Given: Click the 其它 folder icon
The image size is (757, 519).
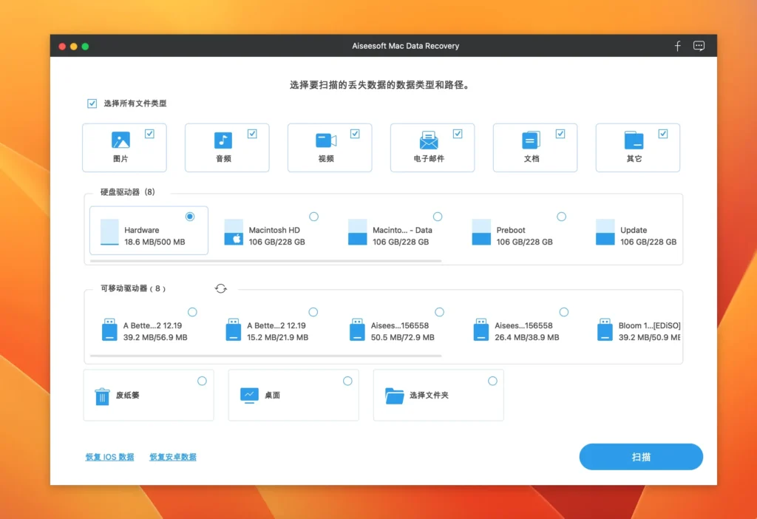Looking at the screenshot, I should tap(634, 140).
